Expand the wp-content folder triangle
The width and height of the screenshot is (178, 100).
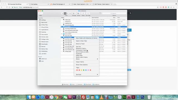pos(62,34)
